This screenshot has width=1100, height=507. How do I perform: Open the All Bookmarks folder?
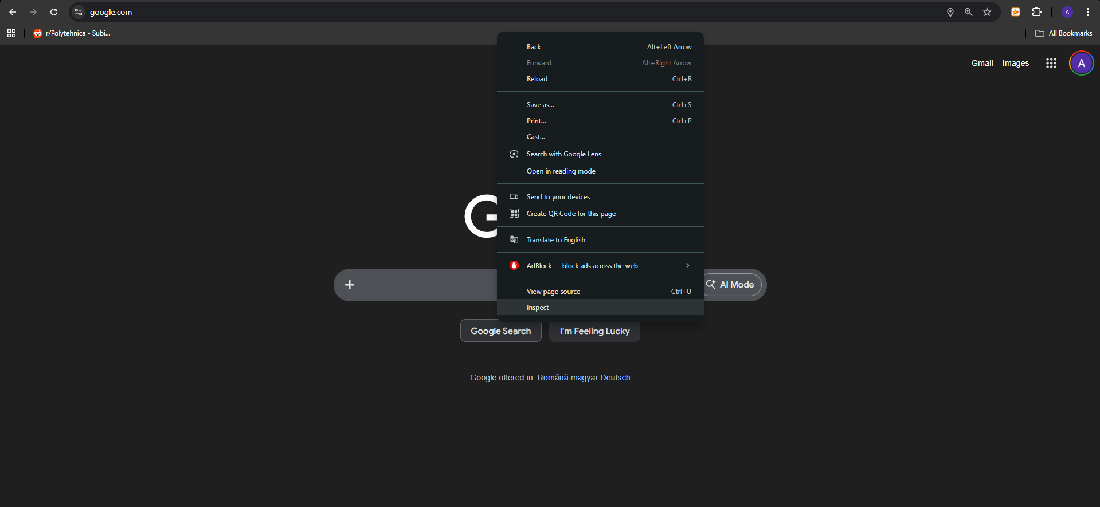click(x=1064, y=33)
